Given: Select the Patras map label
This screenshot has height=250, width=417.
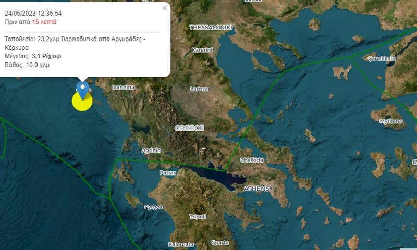Looking at the screenshot, I should 168,173.
